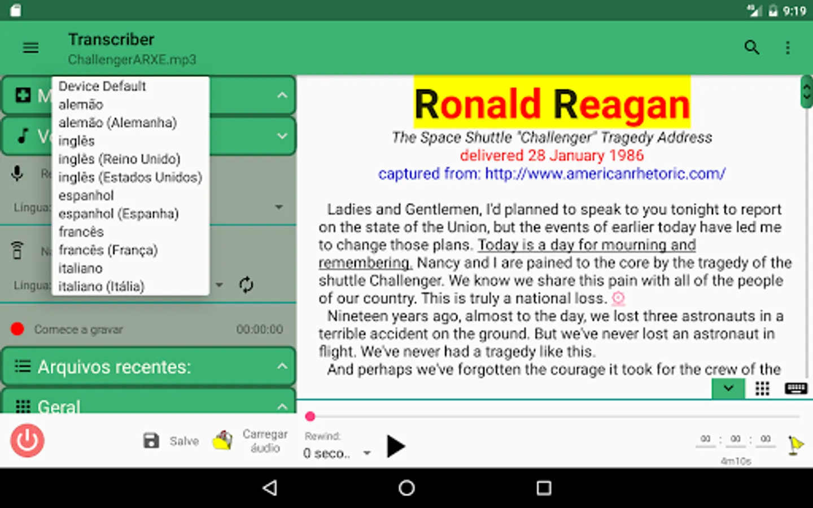The image size is (813, 508).
Task: Click 'delivered 28 January 1986' text
Action: 552,155
